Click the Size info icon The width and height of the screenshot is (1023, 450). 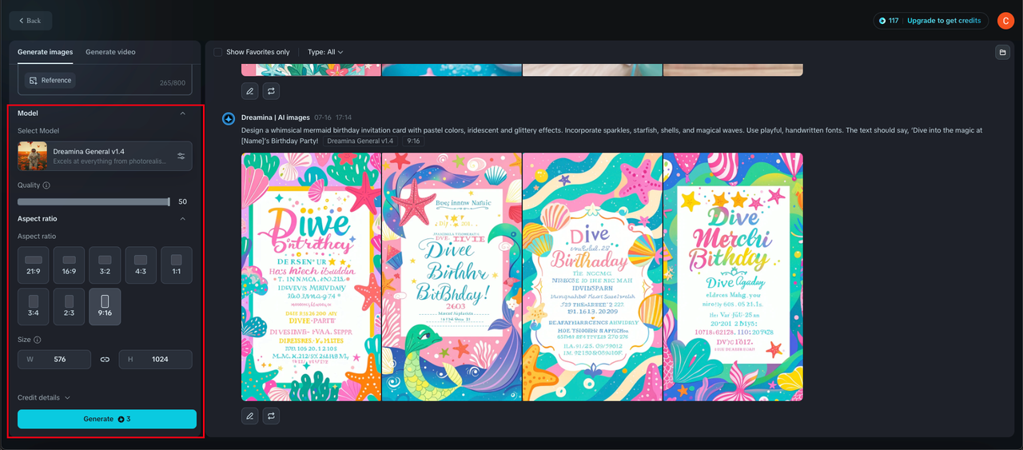tap(38, 340)
